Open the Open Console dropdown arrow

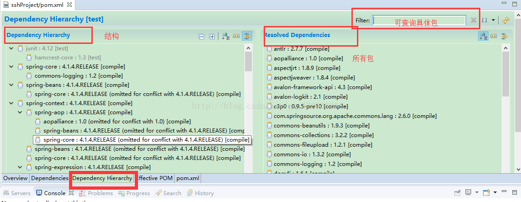(x=495, y=193)
